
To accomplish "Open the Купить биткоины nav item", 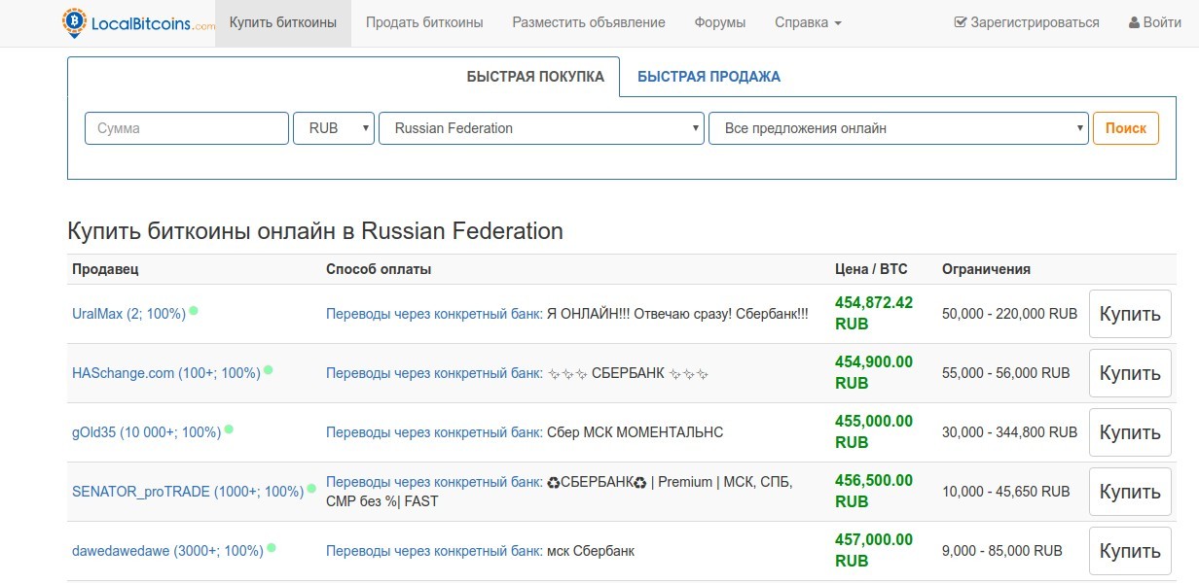I will pyautogui.click(x=283, y=22).
